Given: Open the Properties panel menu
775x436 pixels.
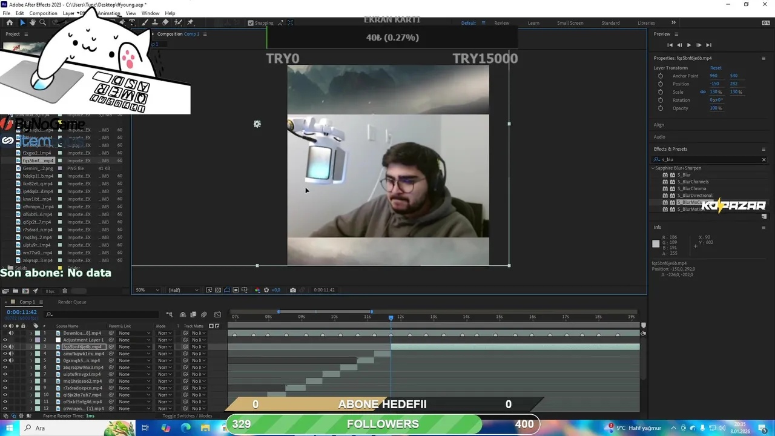Looking at the screenshot, I should (763, 58).
